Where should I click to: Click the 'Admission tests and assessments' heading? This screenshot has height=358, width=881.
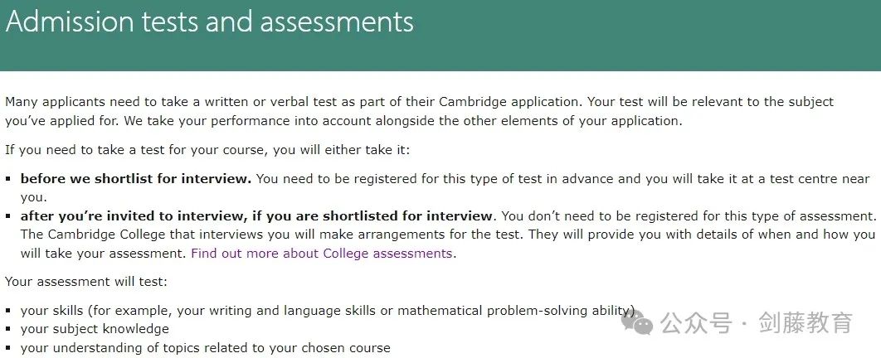pyautogui.click(x=210, y=22)
